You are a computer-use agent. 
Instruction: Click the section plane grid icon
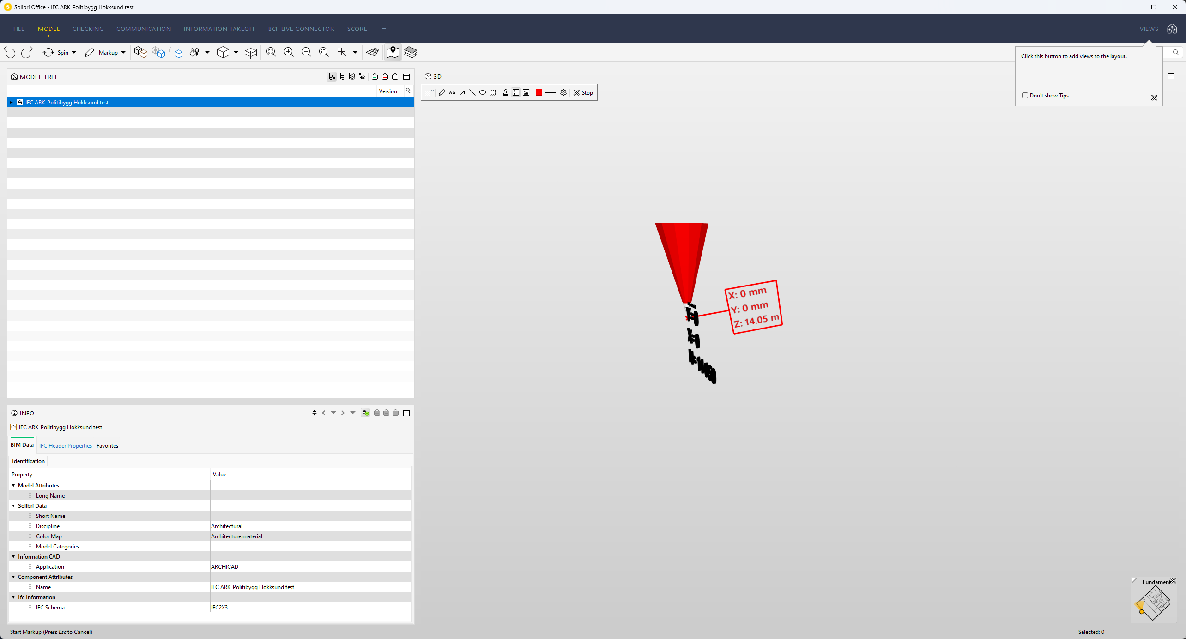(x=372, y=52)
